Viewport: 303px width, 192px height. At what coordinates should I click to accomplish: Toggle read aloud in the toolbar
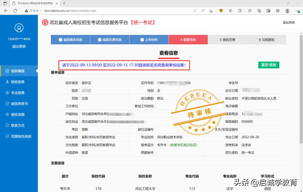(203, 10)
